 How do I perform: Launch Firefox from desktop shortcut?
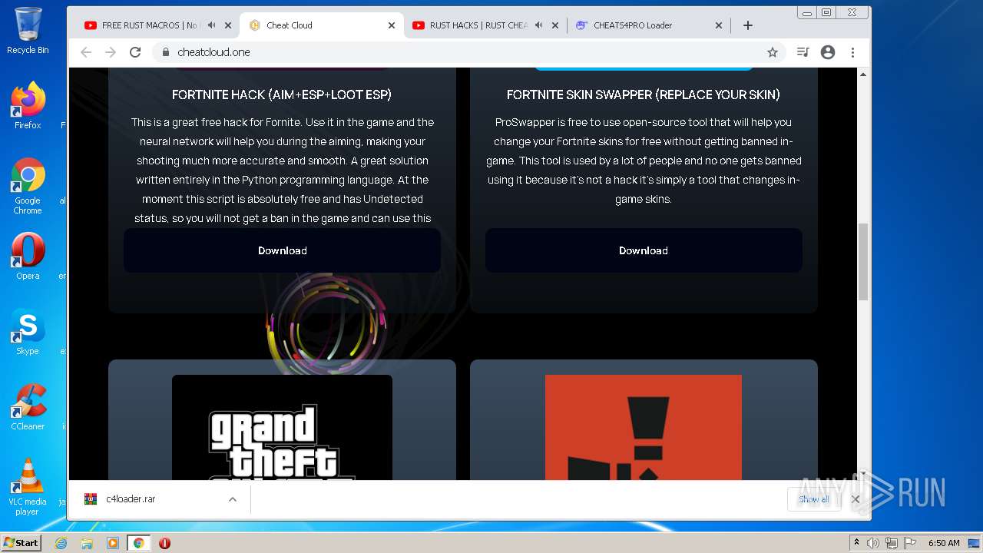click(x=28, y=106)
